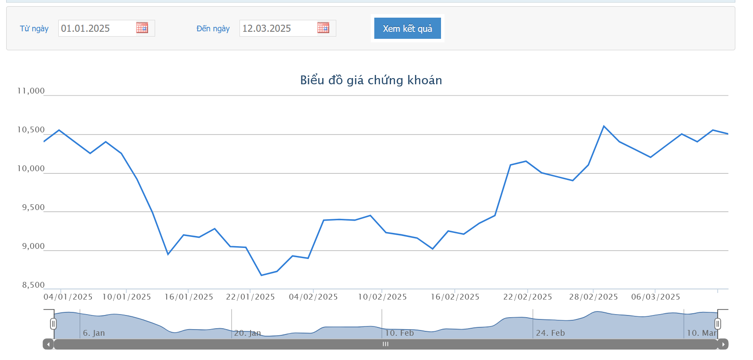Click the chart title Biểu đồ giá chứng khoán

coord(371,80)
